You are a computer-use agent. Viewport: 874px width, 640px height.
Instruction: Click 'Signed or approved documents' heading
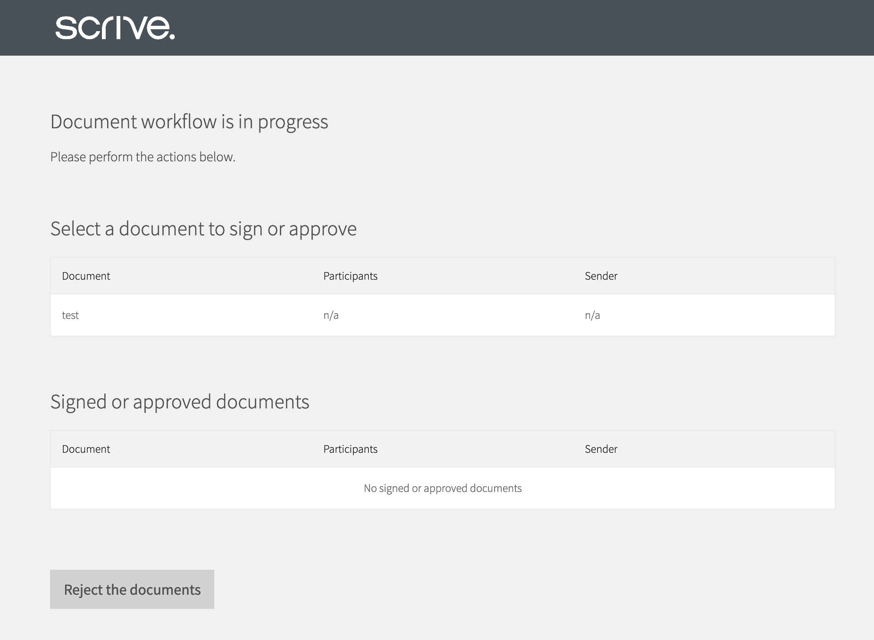click(x=180, y=402)
